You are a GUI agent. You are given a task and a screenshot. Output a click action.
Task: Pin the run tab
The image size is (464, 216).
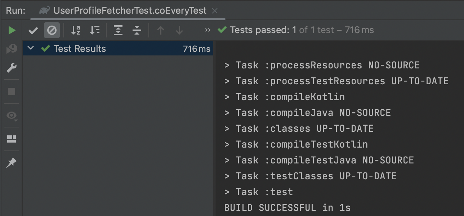coord(12,163)
